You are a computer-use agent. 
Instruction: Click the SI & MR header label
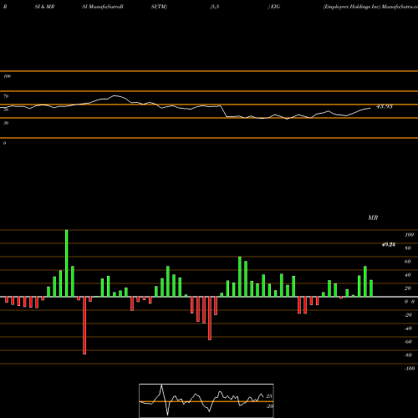44,7
